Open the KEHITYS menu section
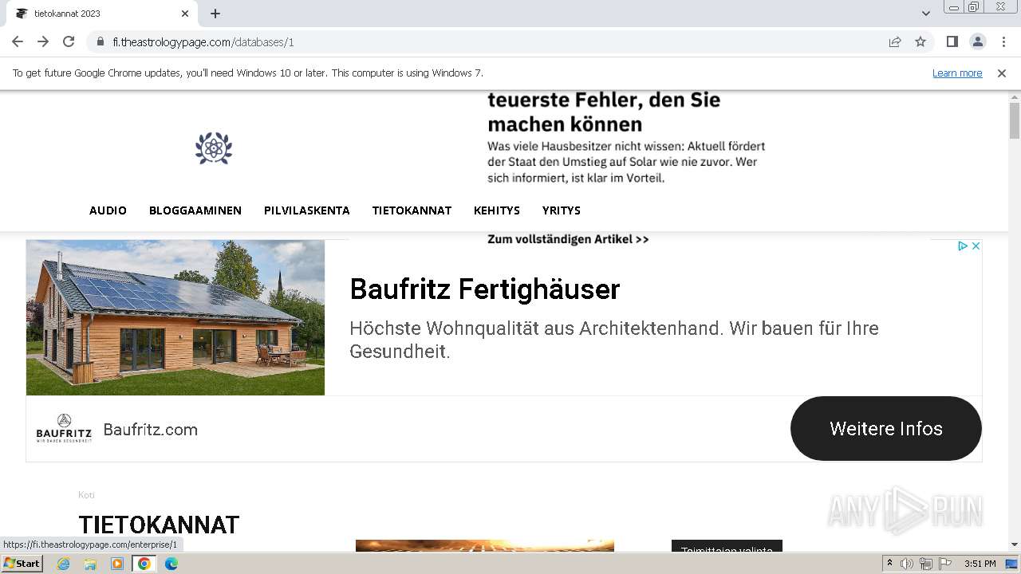1021x574 pixels. click(x=497, y=210)
